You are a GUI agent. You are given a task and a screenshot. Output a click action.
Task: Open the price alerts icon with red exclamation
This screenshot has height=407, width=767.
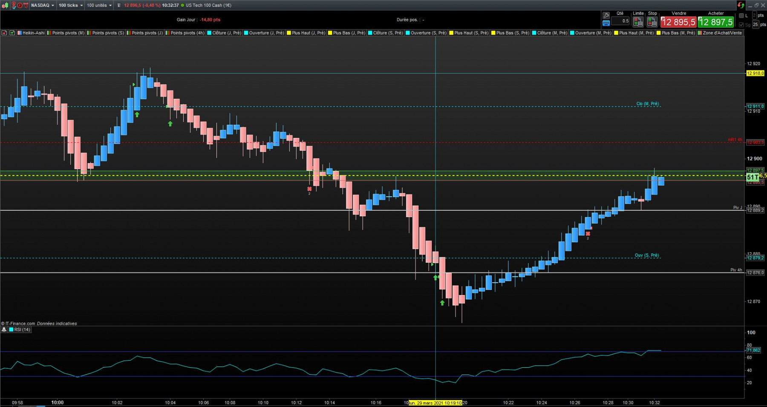coord(14,5)
